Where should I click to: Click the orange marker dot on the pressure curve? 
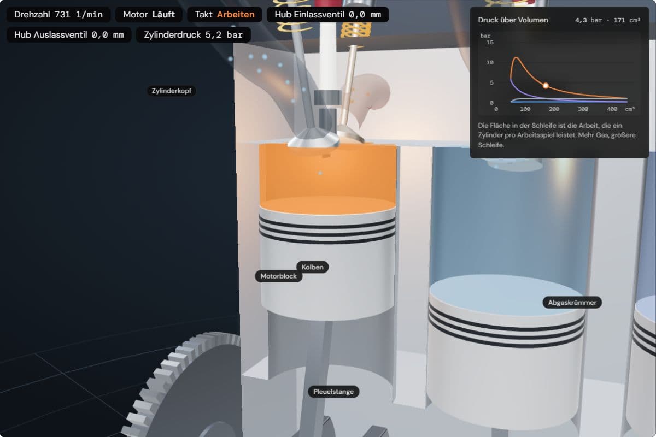(x=546, y=85)
